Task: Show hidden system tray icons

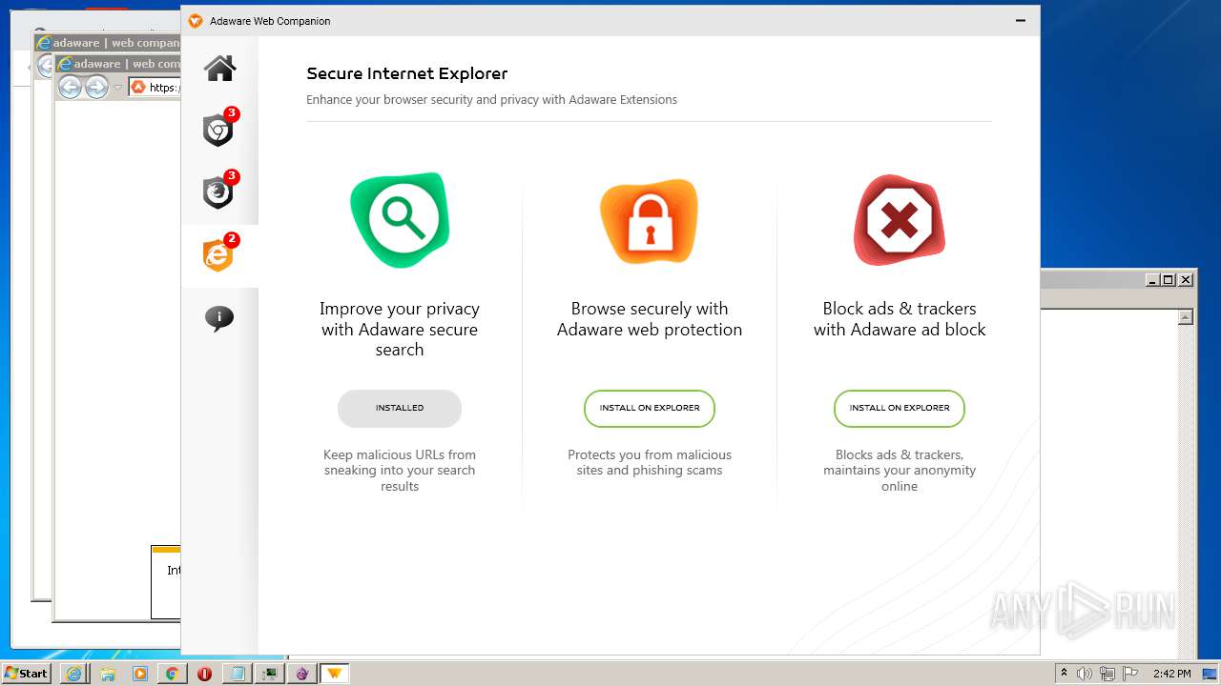Action: pos(1064,674)
